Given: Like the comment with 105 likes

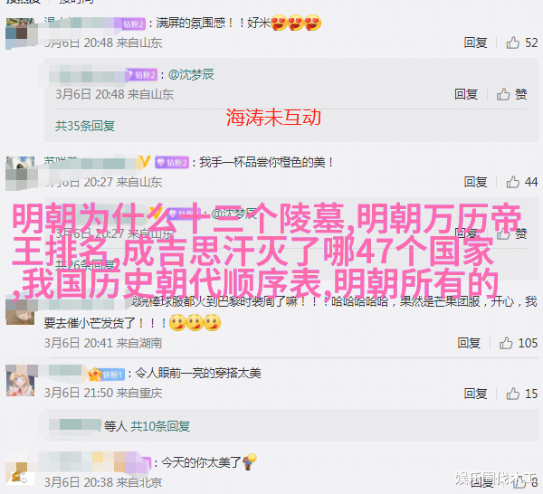Looking at the screenshot, I should (506, 343).
